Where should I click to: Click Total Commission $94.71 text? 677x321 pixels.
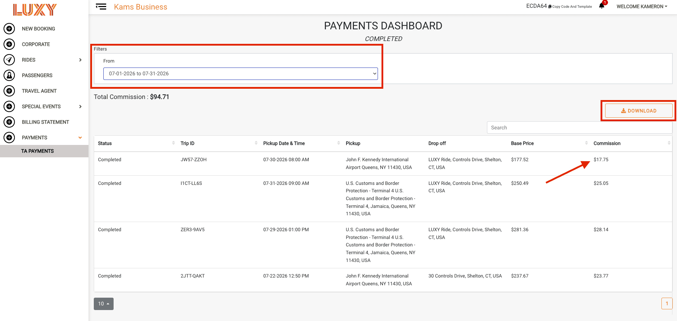pyautogui.click(x=131, y=97)
